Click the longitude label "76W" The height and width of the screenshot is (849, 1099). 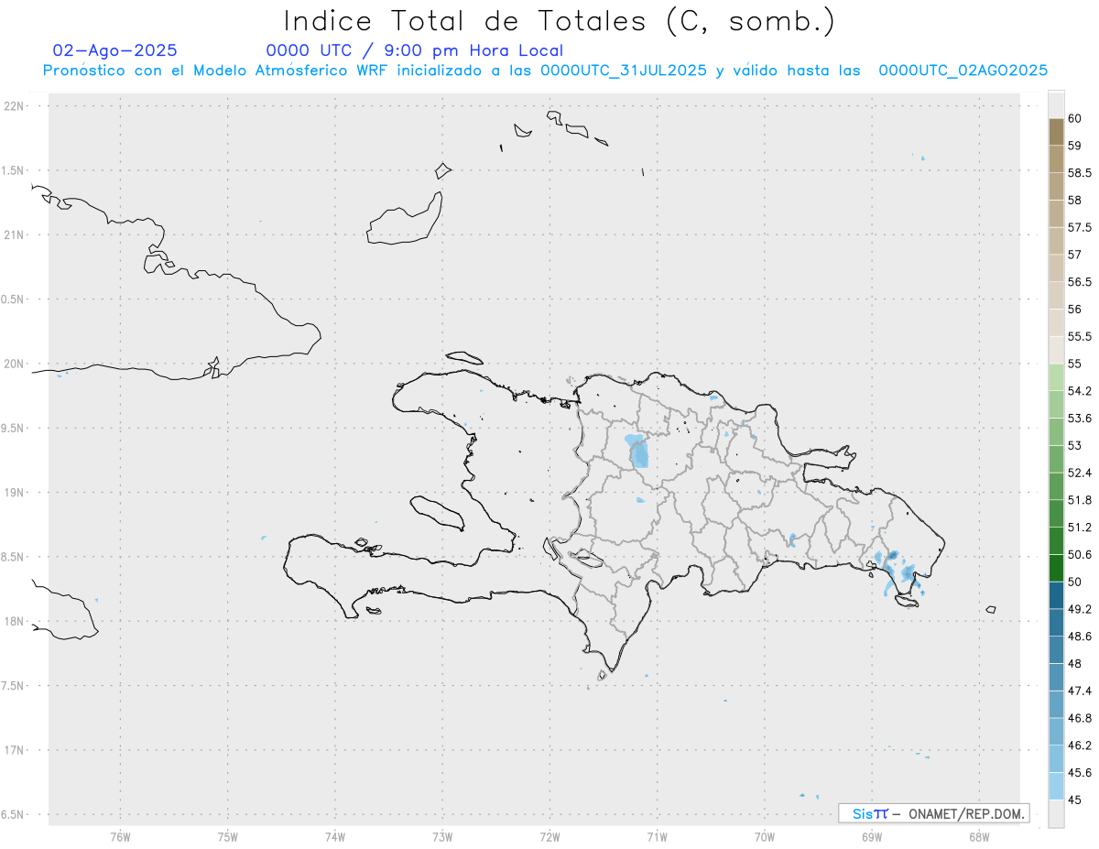120,837
